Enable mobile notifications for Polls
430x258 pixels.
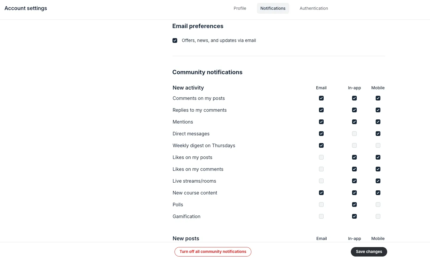[378, 205]
